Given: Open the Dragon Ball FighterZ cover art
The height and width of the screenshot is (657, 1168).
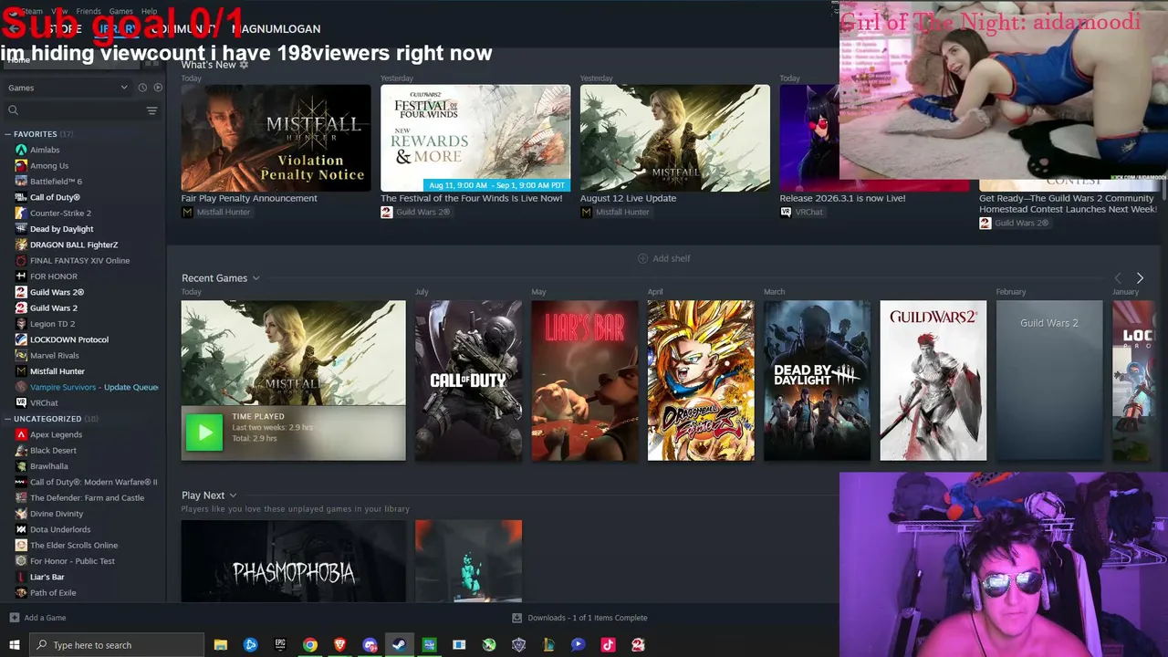Looking at the screenshot, I should [x=701, y=381].
